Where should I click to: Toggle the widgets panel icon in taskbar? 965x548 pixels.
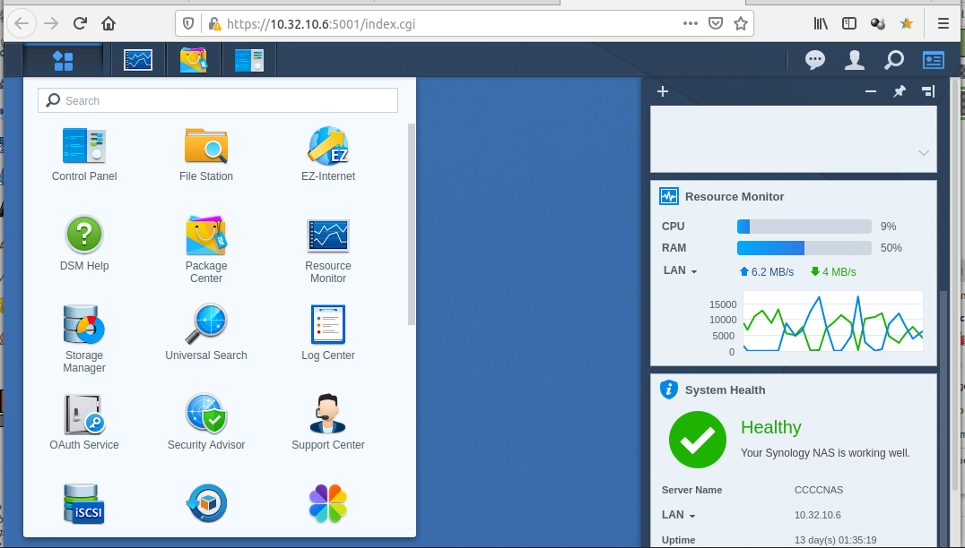point(934,60)
